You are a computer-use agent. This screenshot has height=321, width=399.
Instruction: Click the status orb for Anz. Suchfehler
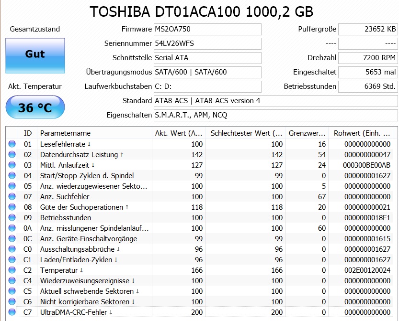pyautogui.click(x=12, y=196)
